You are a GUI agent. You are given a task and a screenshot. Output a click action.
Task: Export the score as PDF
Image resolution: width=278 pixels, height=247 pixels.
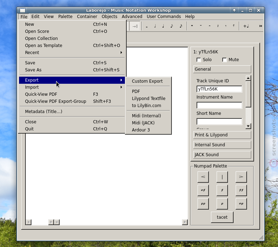point(148,92)
